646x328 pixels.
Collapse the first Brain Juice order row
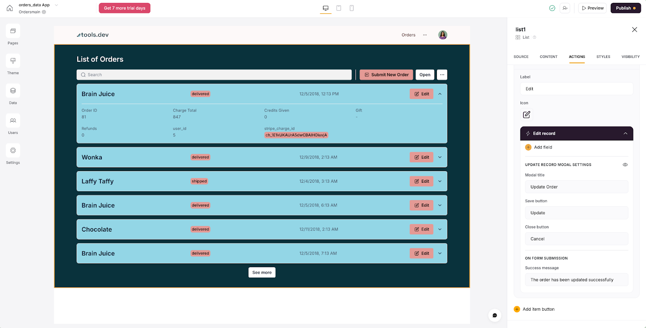pyautogui.click(x=440, y=94)
